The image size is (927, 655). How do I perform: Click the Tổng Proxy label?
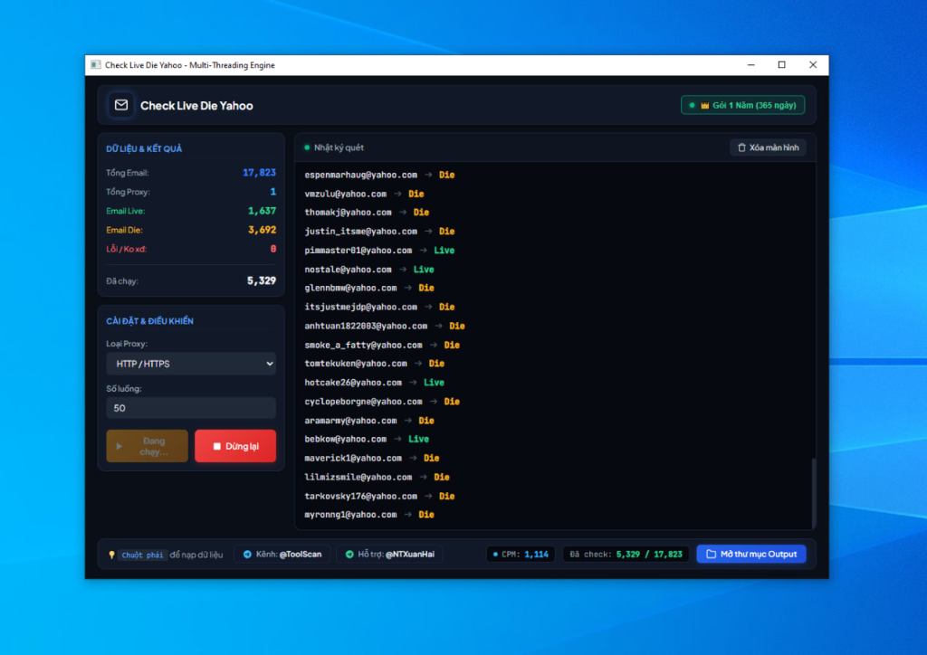(128, 192)
